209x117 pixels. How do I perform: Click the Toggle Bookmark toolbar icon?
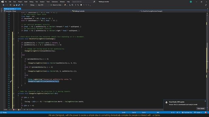point(81,5)
